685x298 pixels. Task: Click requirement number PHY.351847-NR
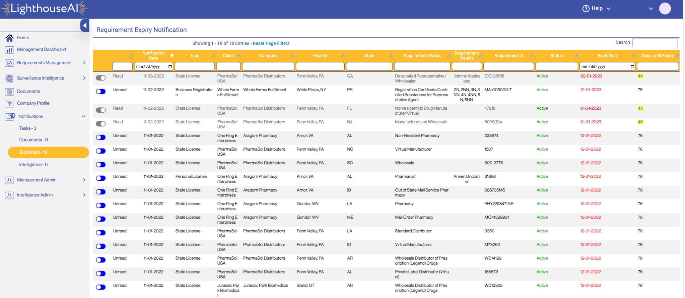(499, 204)
